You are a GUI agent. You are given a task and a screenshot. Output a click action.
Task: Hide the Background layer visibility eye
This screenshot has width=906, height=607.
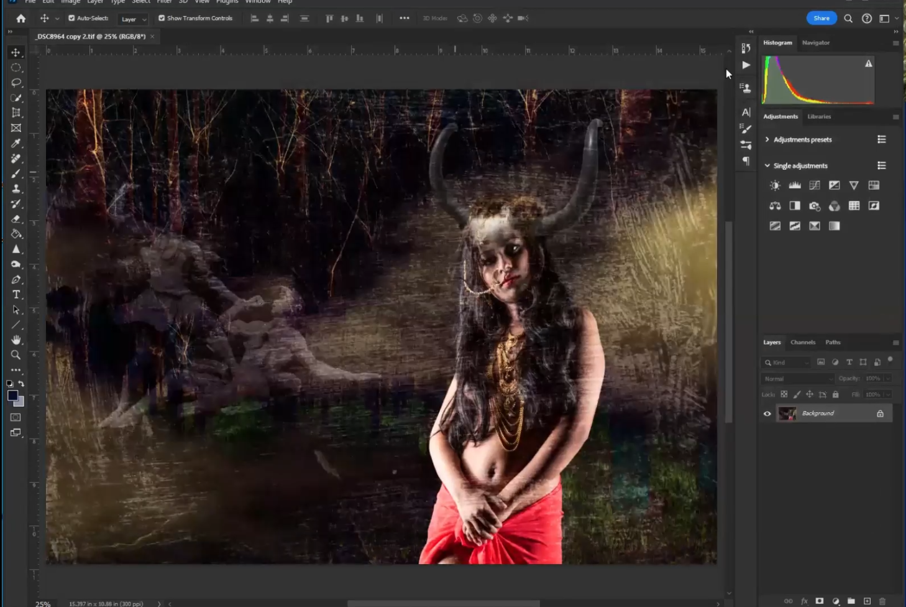(767, 414)
